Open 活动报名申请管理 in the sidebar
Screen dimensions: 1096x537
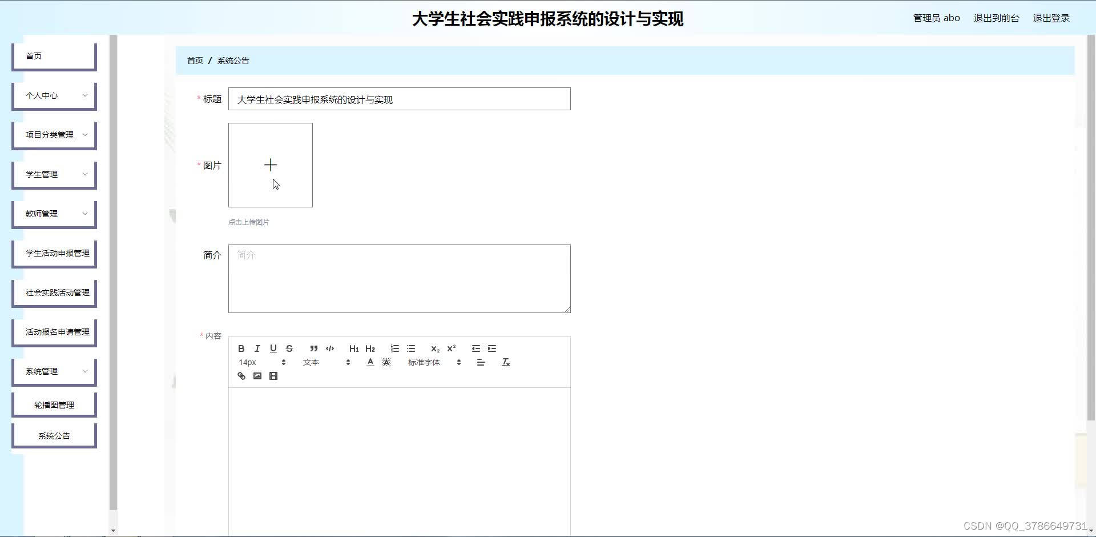(54, 332)
